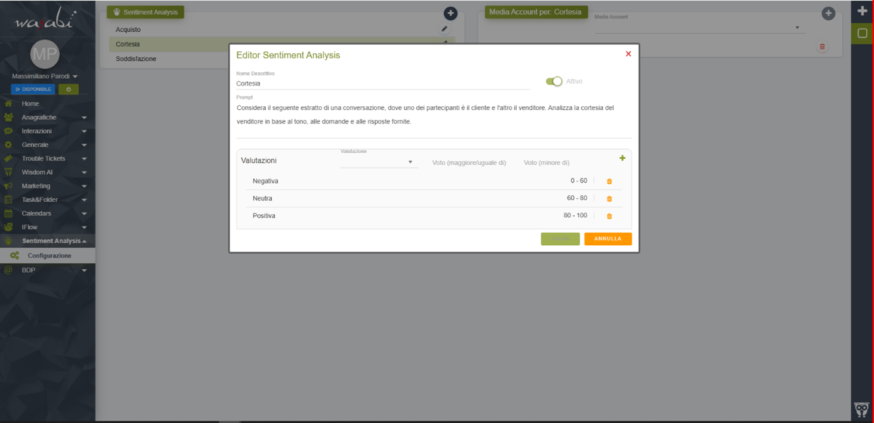Remove the Positiva evaluation with trash icon

609,216
